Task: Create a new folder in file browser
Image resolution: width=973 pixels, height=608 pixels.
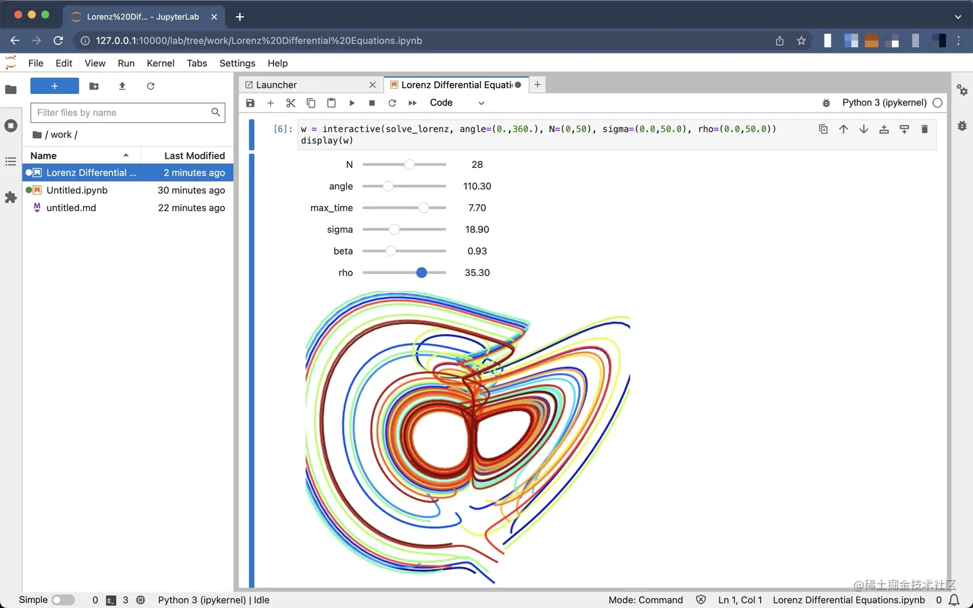Action: 94,86
